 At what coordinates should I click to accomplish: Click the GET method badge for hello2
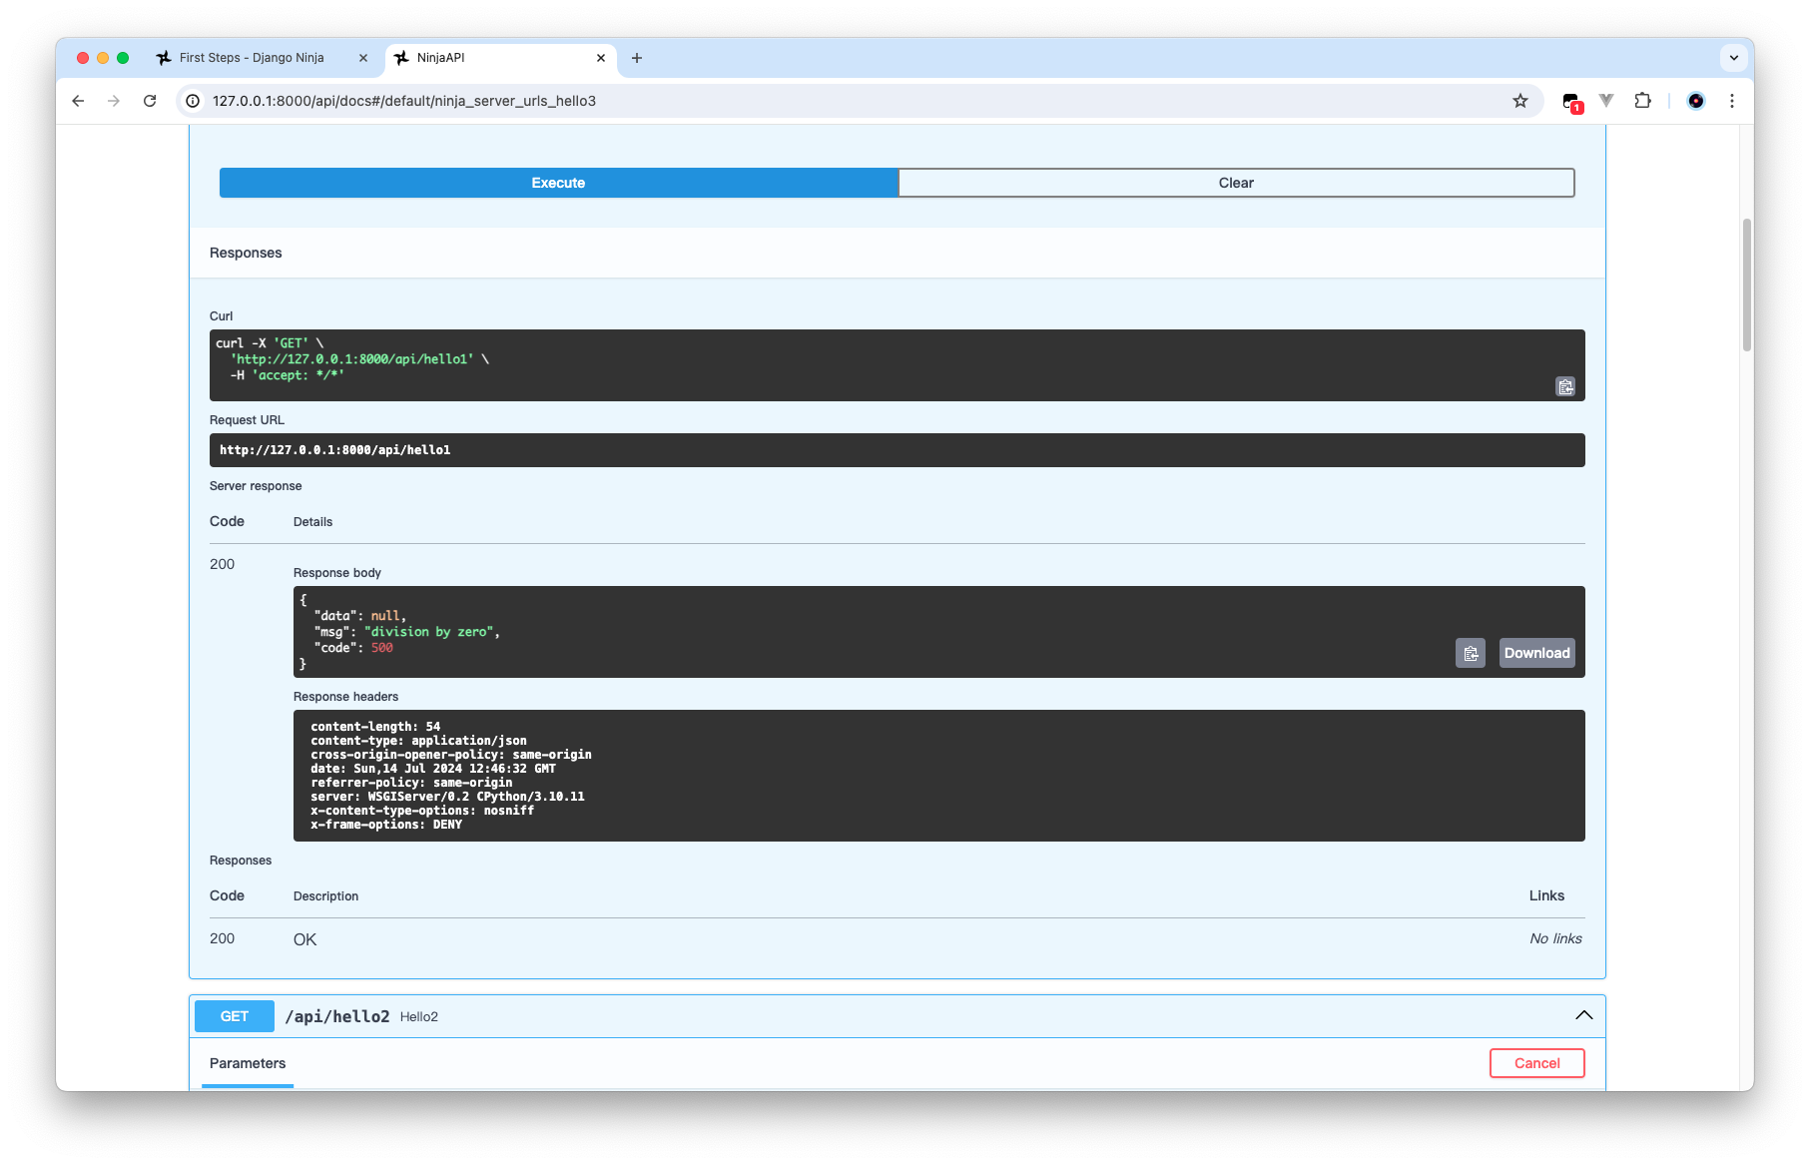click(x=235, y=1016)
